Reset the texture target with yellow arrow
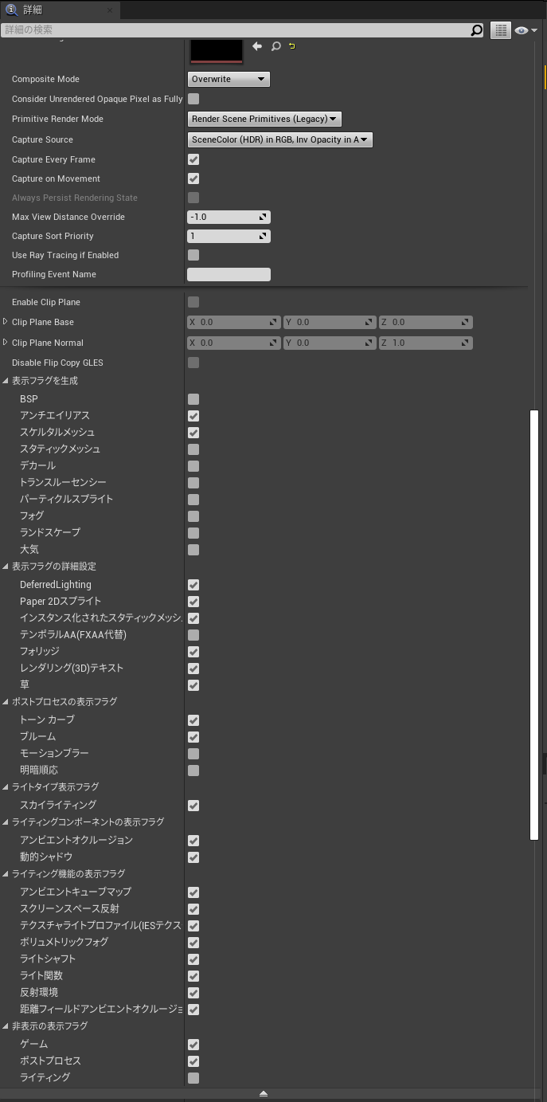The image size is (547, 1102). click(291, 46)
